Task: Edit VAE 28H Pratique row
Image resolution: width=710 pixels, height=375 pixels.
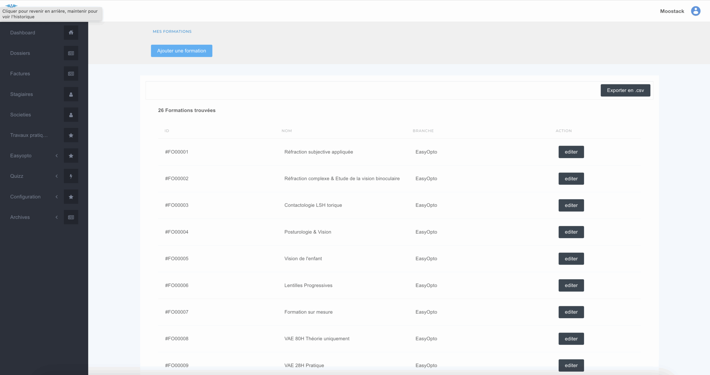Action: pos(571,365)
